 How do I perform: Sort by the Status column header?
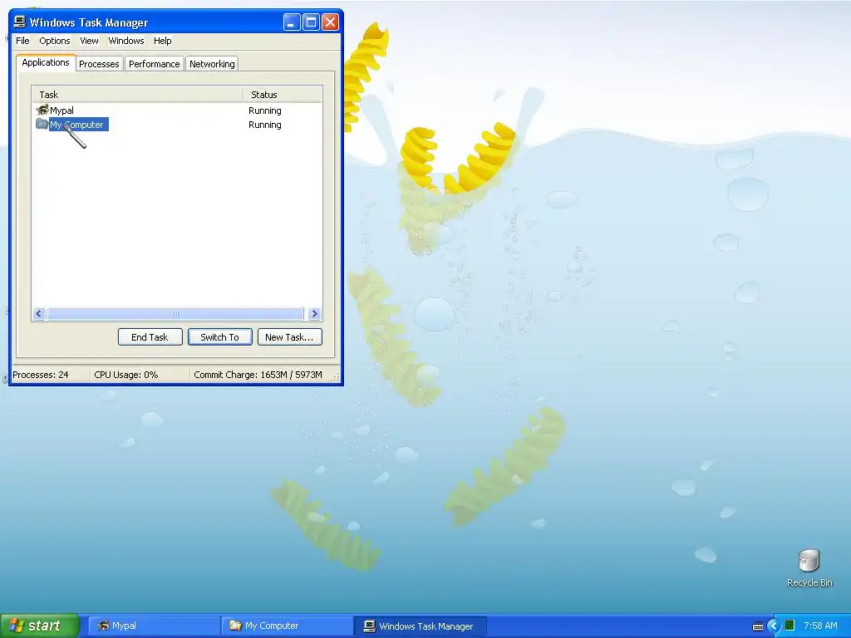[283, 95]
